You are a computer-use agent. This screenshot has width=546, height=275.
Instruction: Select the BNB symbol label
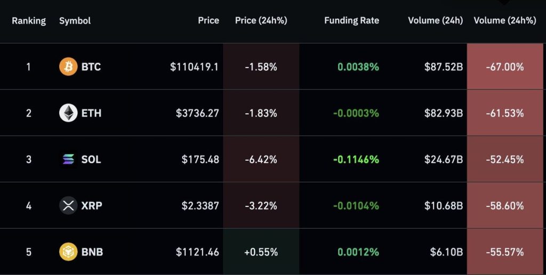point(92,252)
